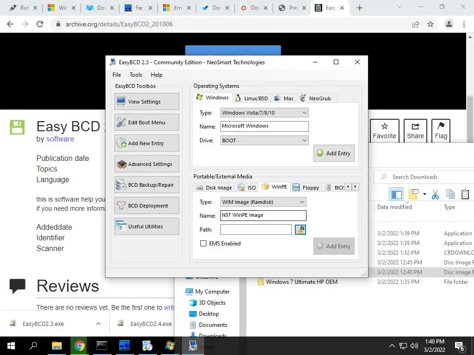The height and width of the screenshot is (355, 474).
Task: Select 3D Objects in Explorer tree
Action: coord(207,302)
